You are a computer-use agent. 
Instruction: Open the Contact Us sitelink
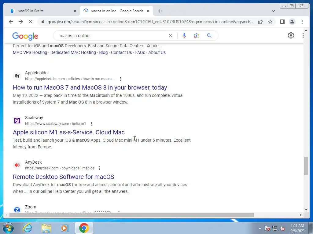point(121,52)
